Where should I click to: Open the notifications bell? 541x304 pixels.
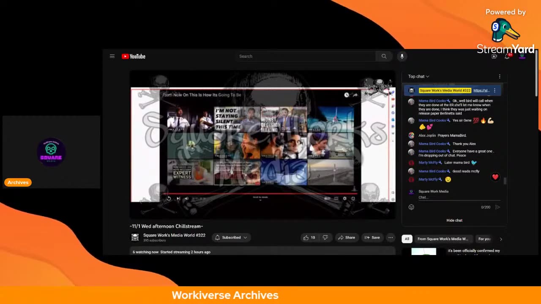[507, 56]
